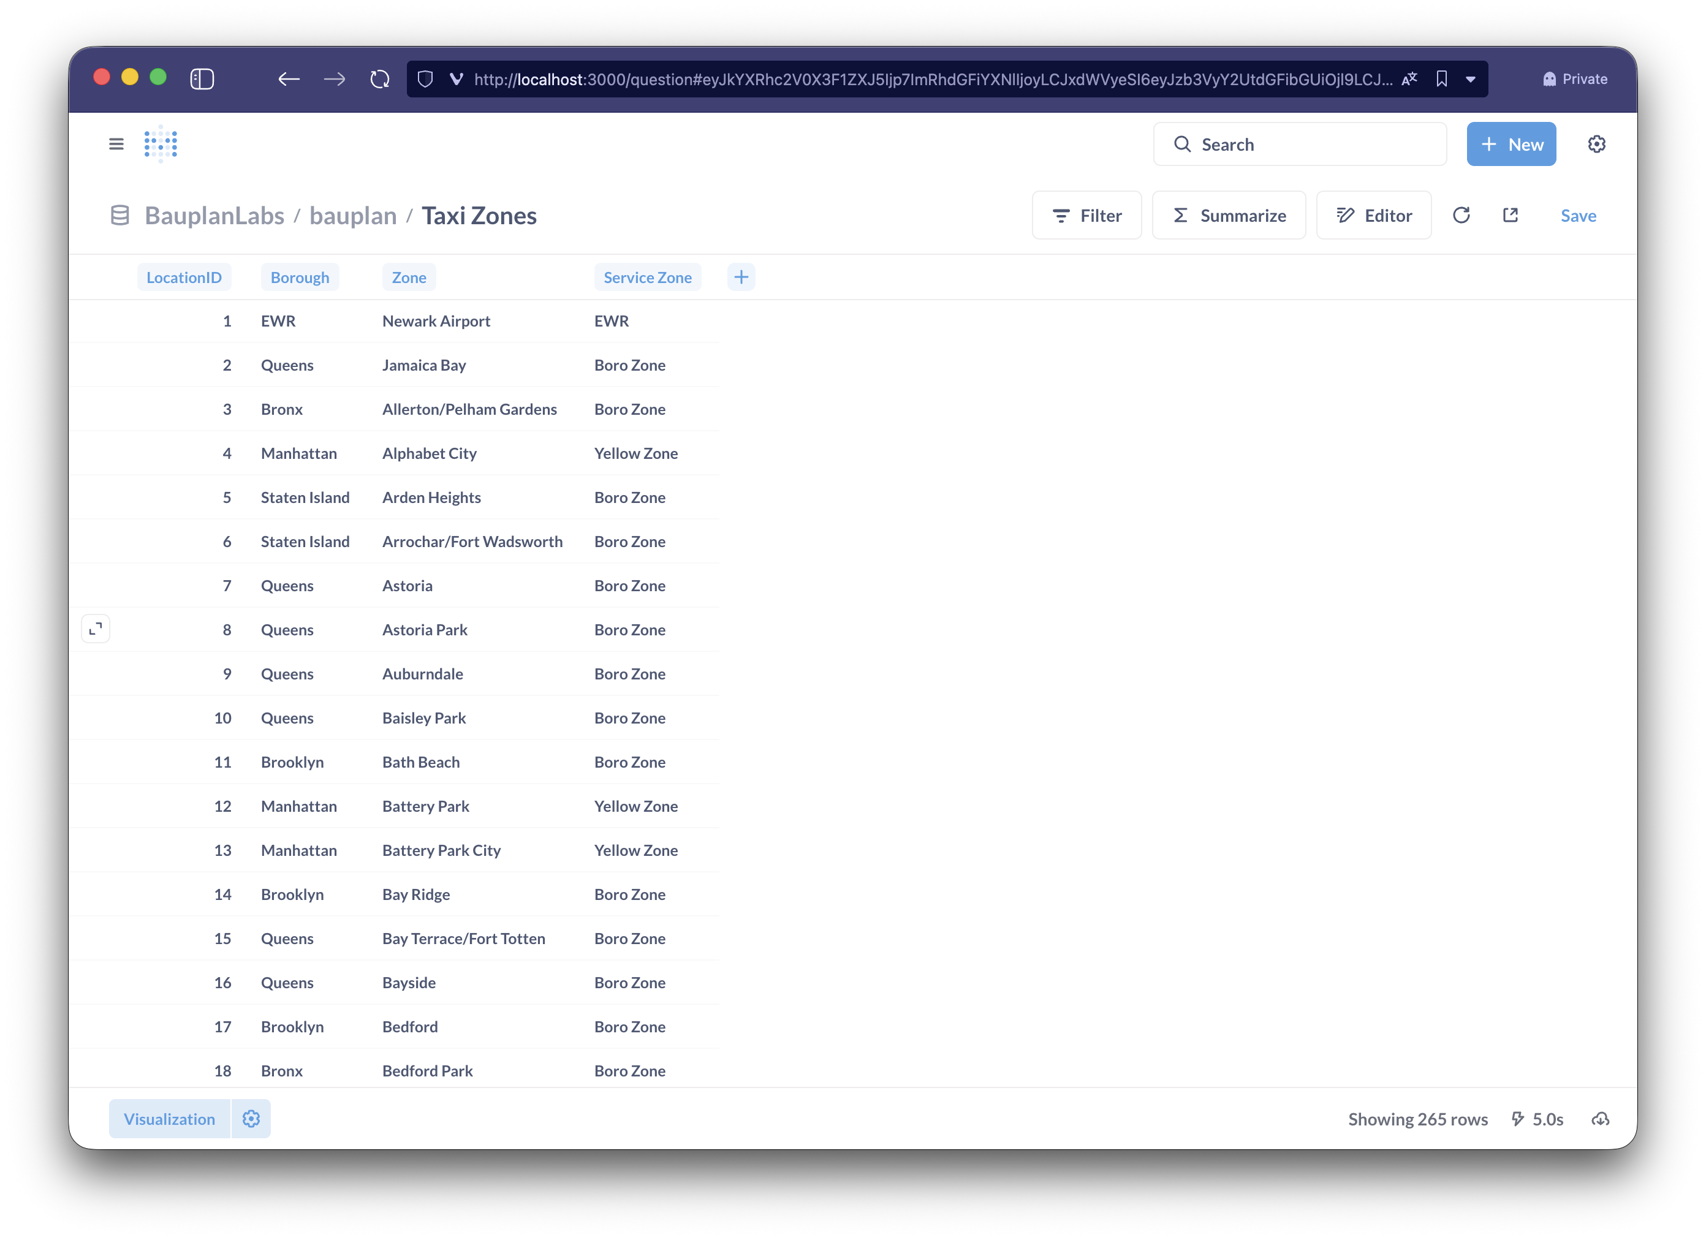Screen dimensions: 1706x1240
Task: Refresh the Taxi Zones query results
Action: coord(1461,216)
